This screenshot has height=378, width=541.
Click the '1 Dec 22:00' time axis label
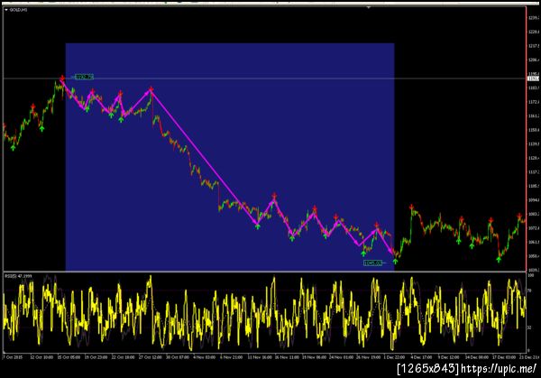[x=395, y=357]
